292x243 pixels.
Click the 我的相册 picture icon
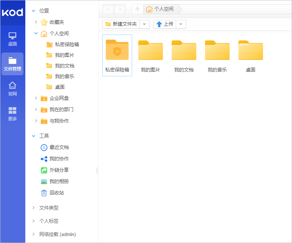pos(44,181)
